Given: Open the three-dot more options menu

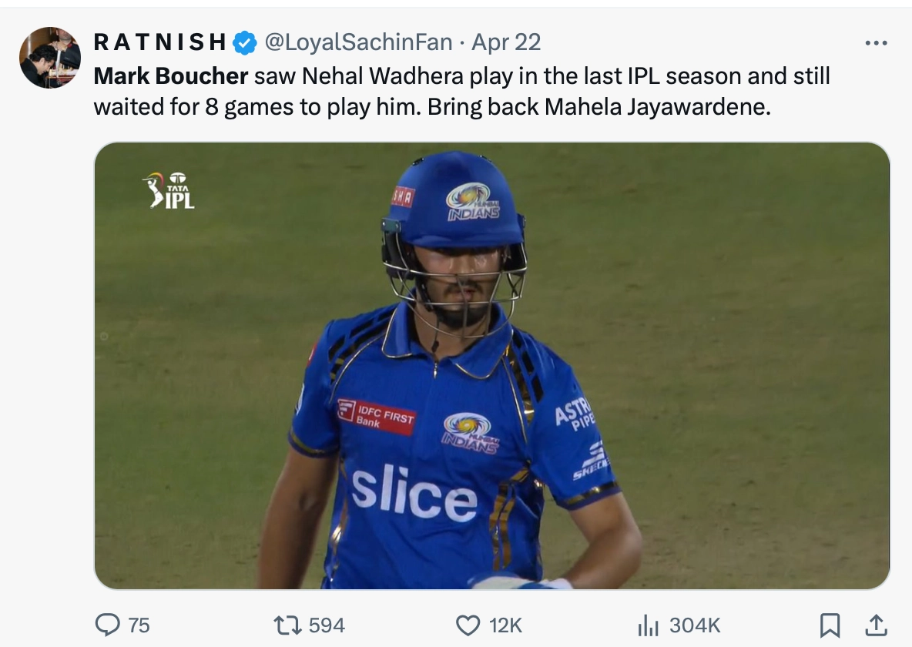Looking at the screenshot, I should click(x=876, y=43).
